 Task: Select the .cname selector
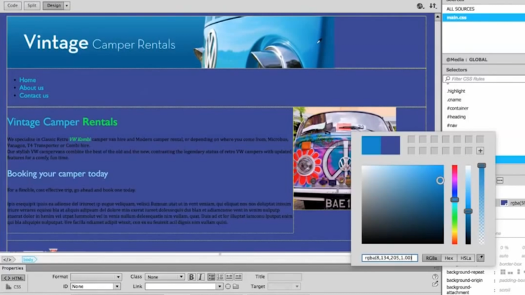(x=454, y=100)
